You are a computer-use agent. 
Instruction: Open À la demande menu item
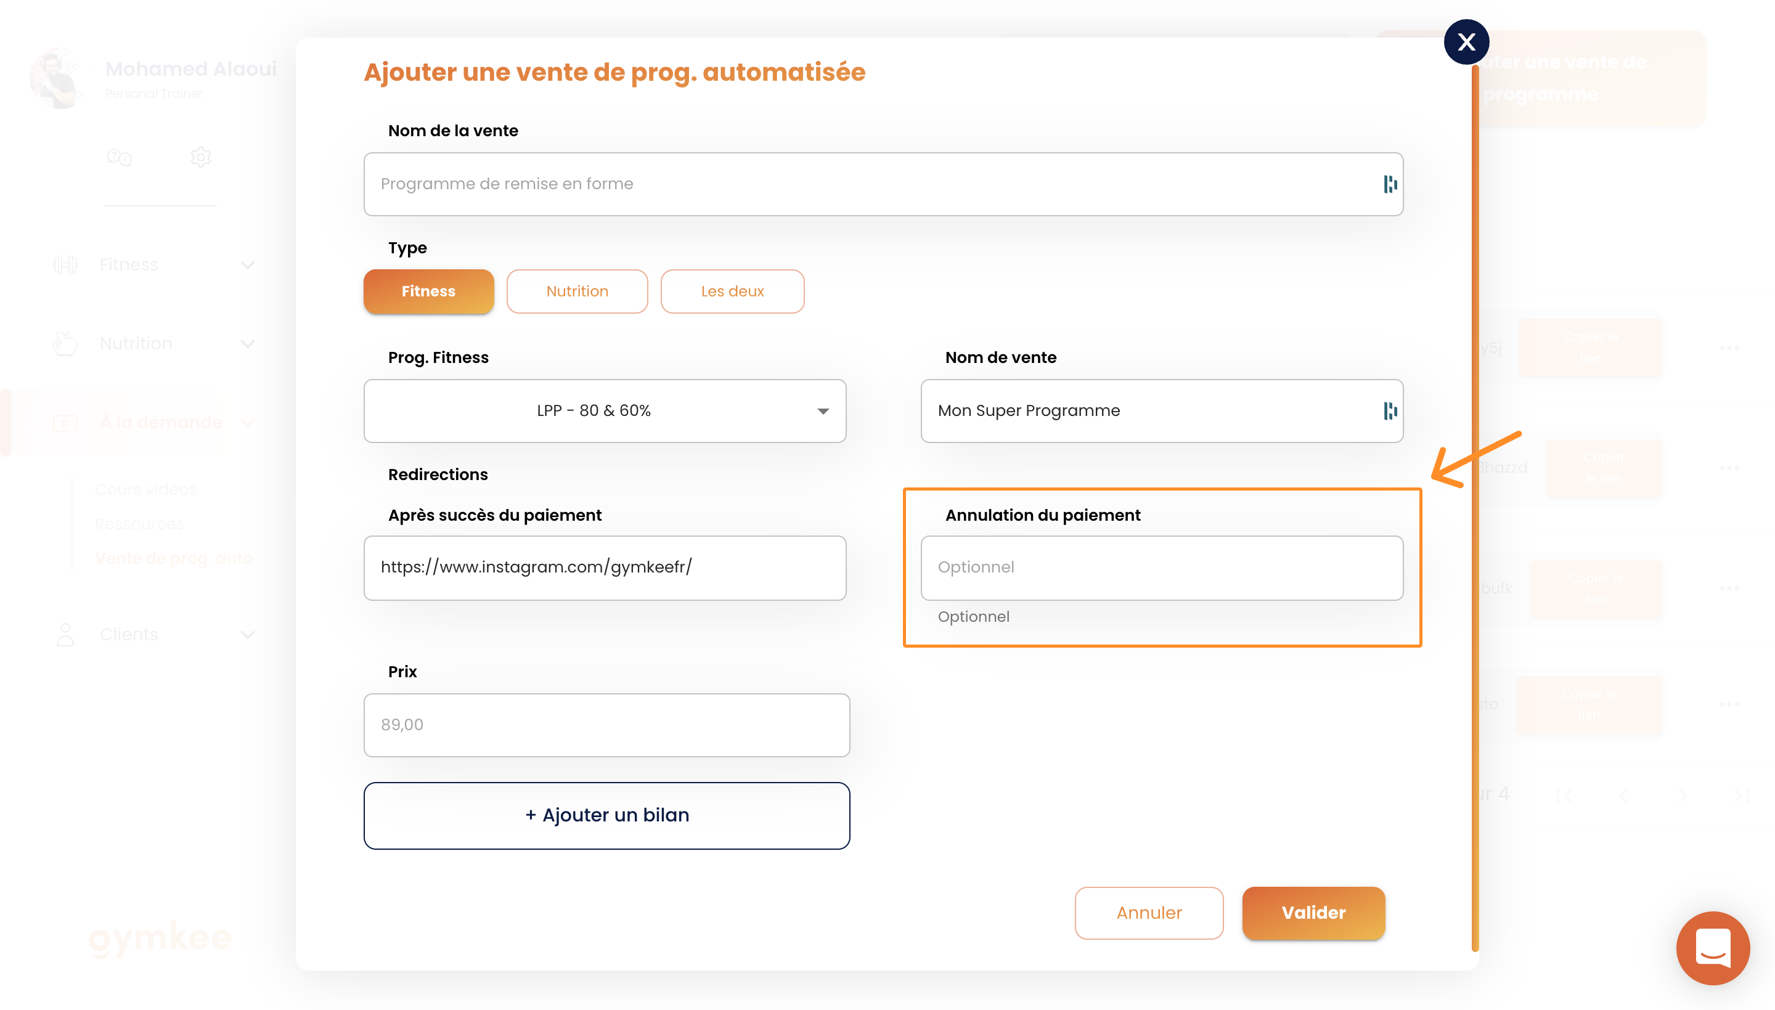pos(161,423)
